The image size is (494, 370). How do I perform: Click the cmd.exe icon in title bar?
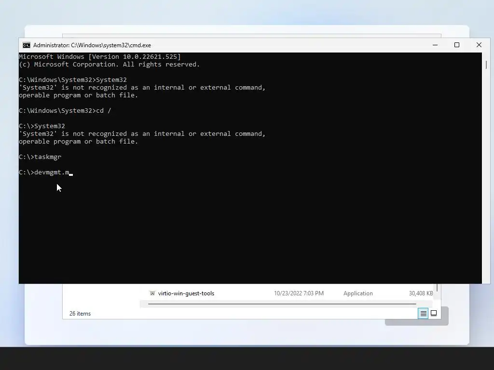tap(27, 45)
